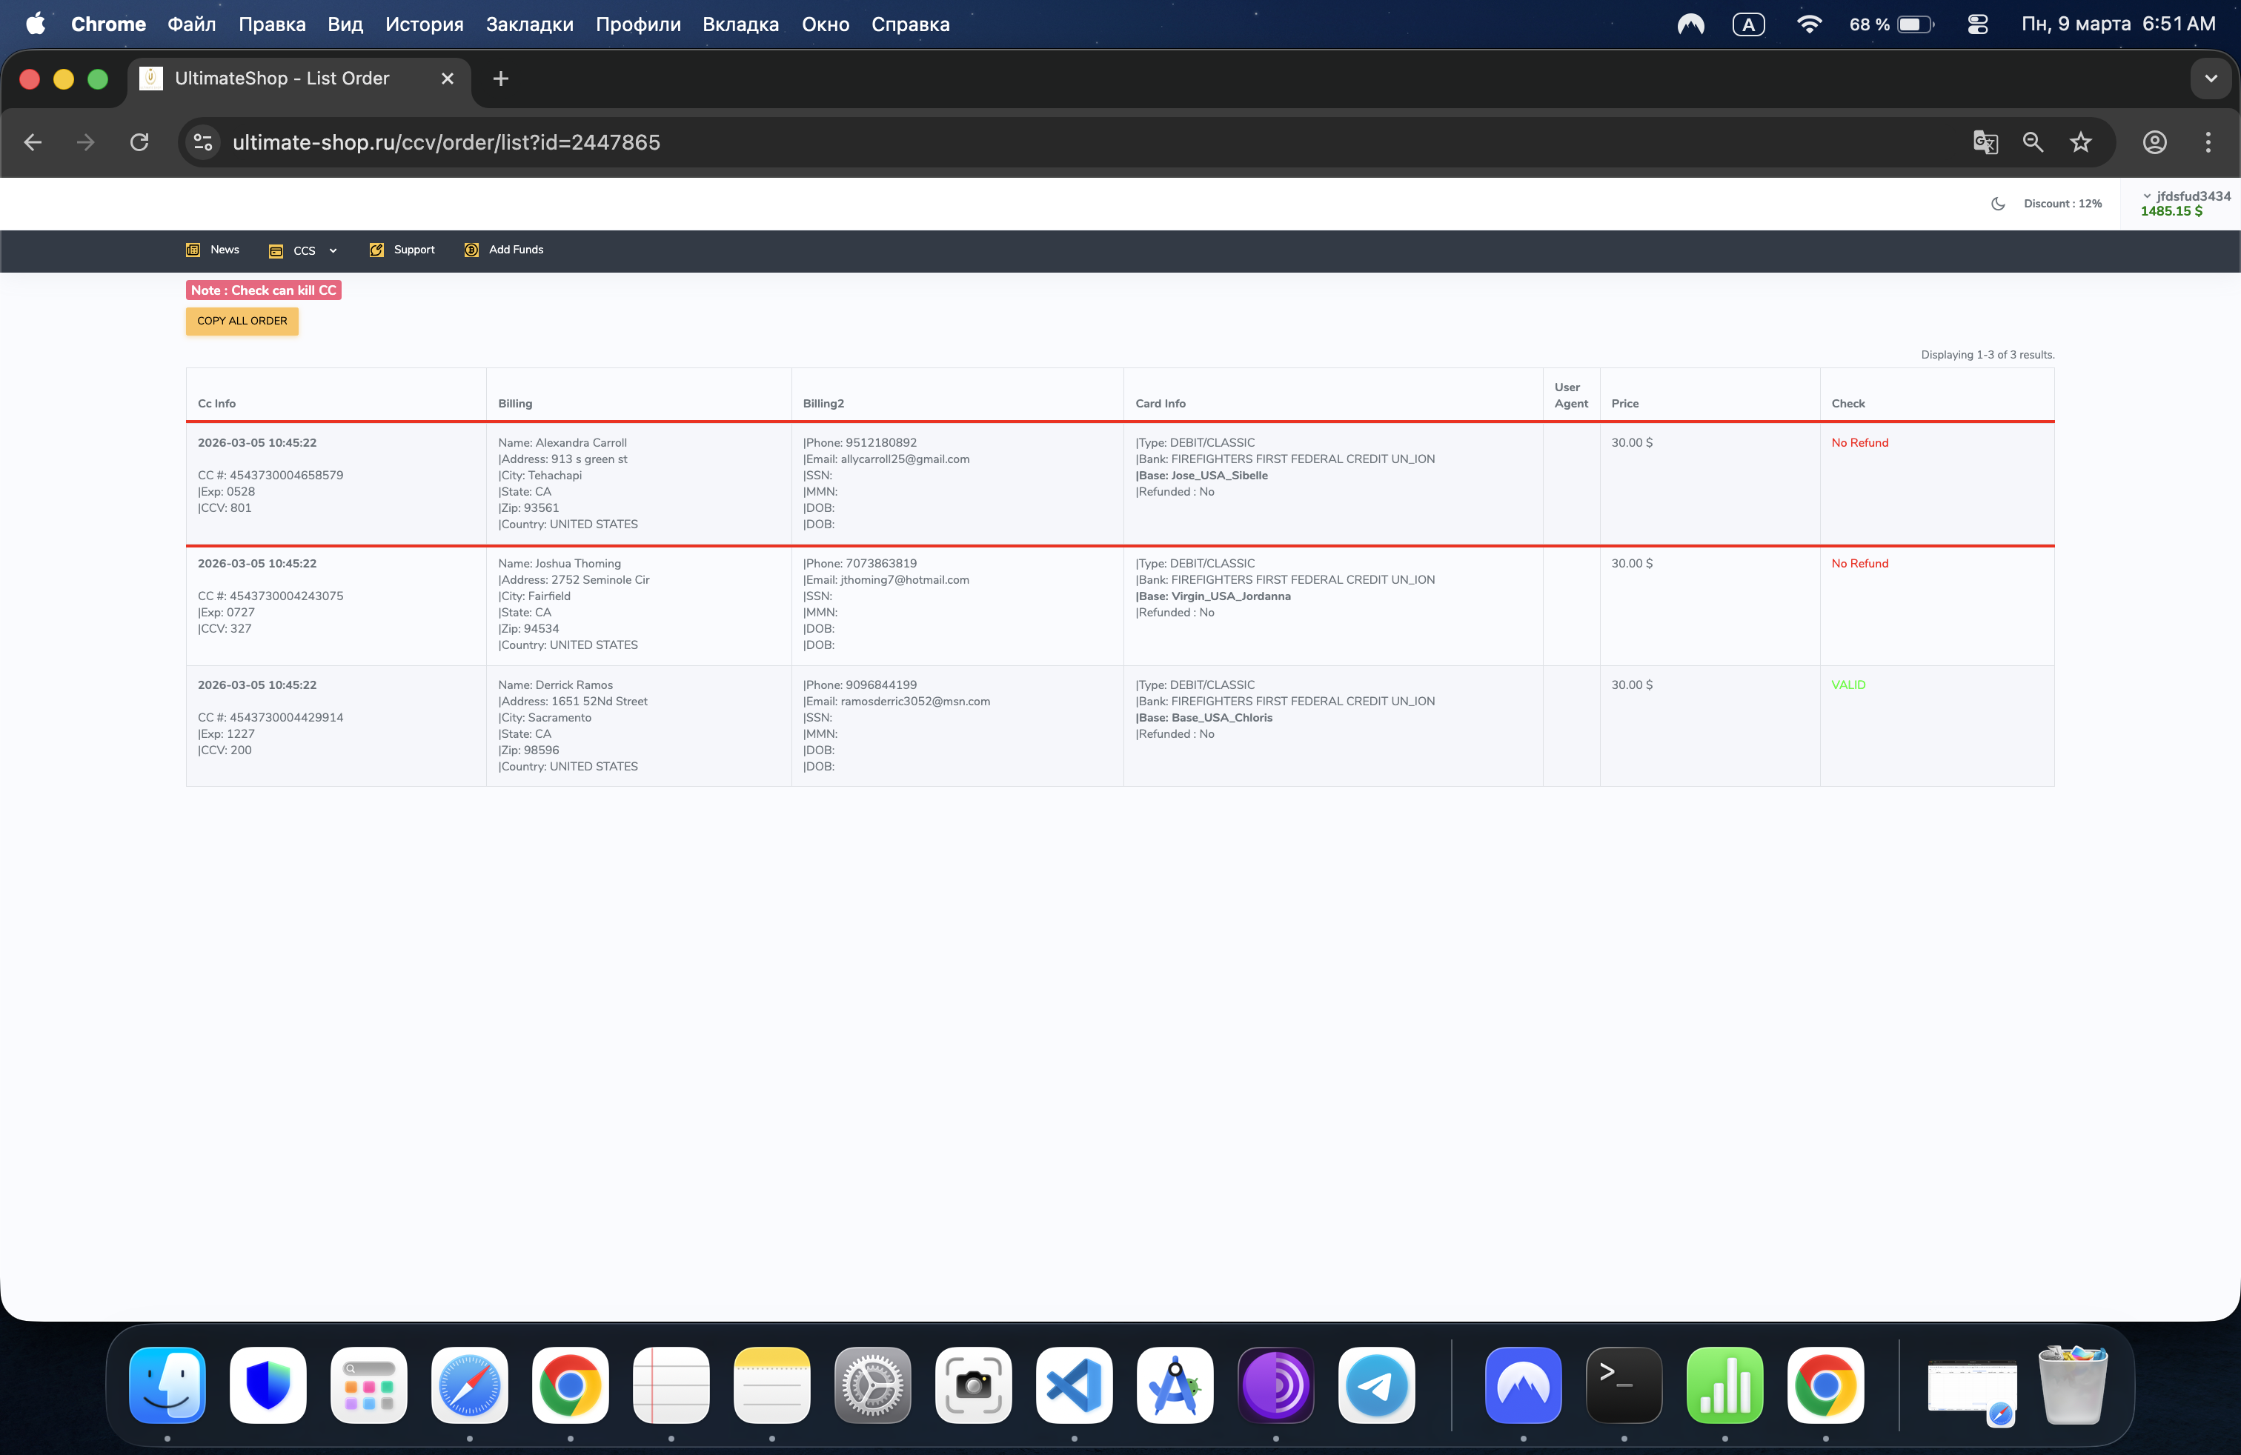Expand the account username dropdown
Screen dimensions: 2241x1455
(x=2185, y=196)
